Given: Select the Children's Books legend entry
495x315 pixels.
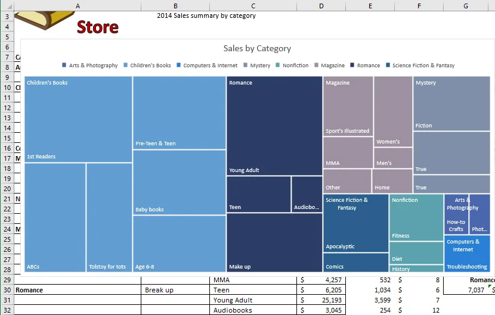Looking at the screenshot, I should [x=147, y=66].
